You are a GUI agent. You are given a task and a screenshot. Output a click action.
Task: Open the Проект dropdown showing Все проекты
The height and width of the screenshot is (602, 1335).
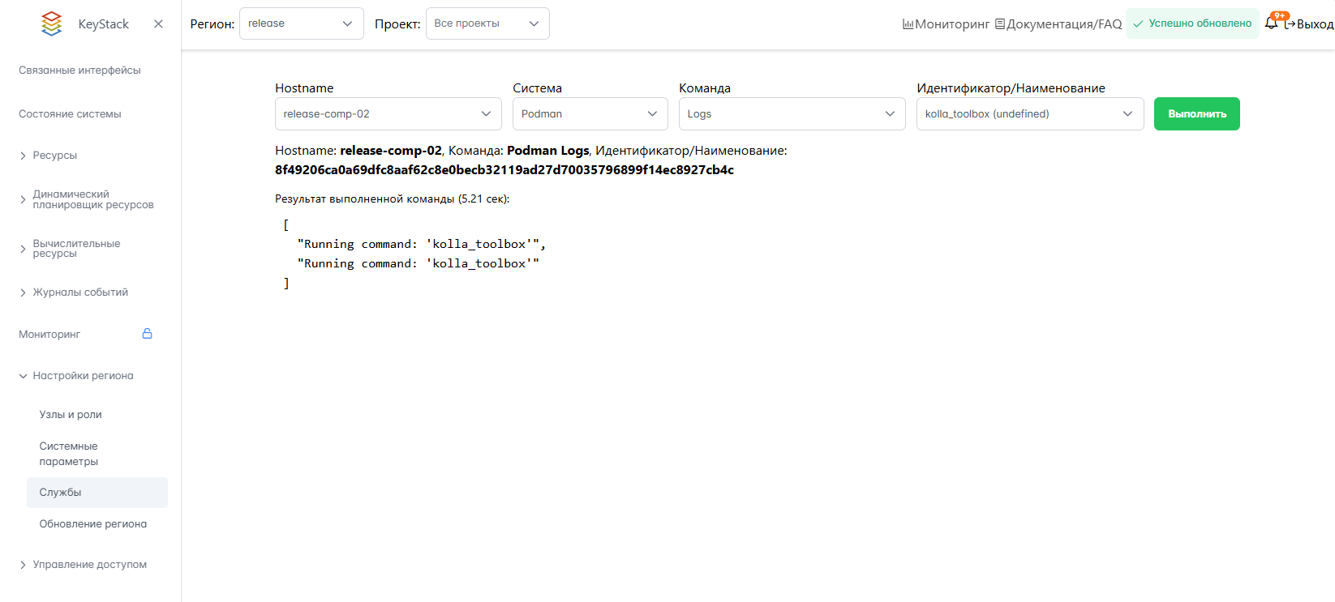pos(487,23)
